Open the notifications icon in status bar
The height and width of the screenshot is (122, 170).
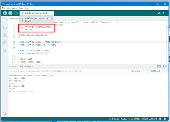click(161, 119)
